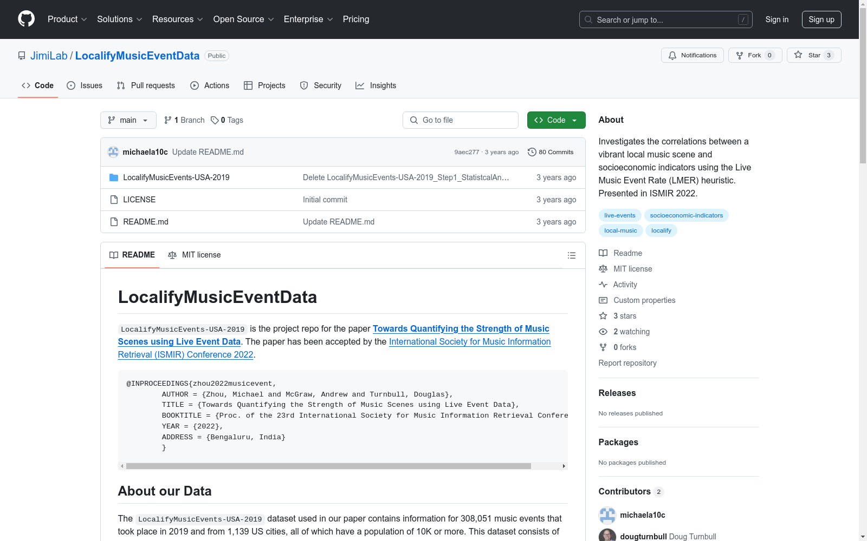Image resolution: width=867 pixels, height=541 pixels.
Task: Expand the Product menu
Action: 67,19
